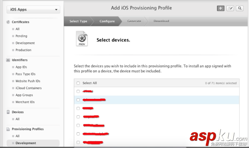The image size is (249, 148).
Task: Open Pending certificates
Action: (x=21, y=36)
